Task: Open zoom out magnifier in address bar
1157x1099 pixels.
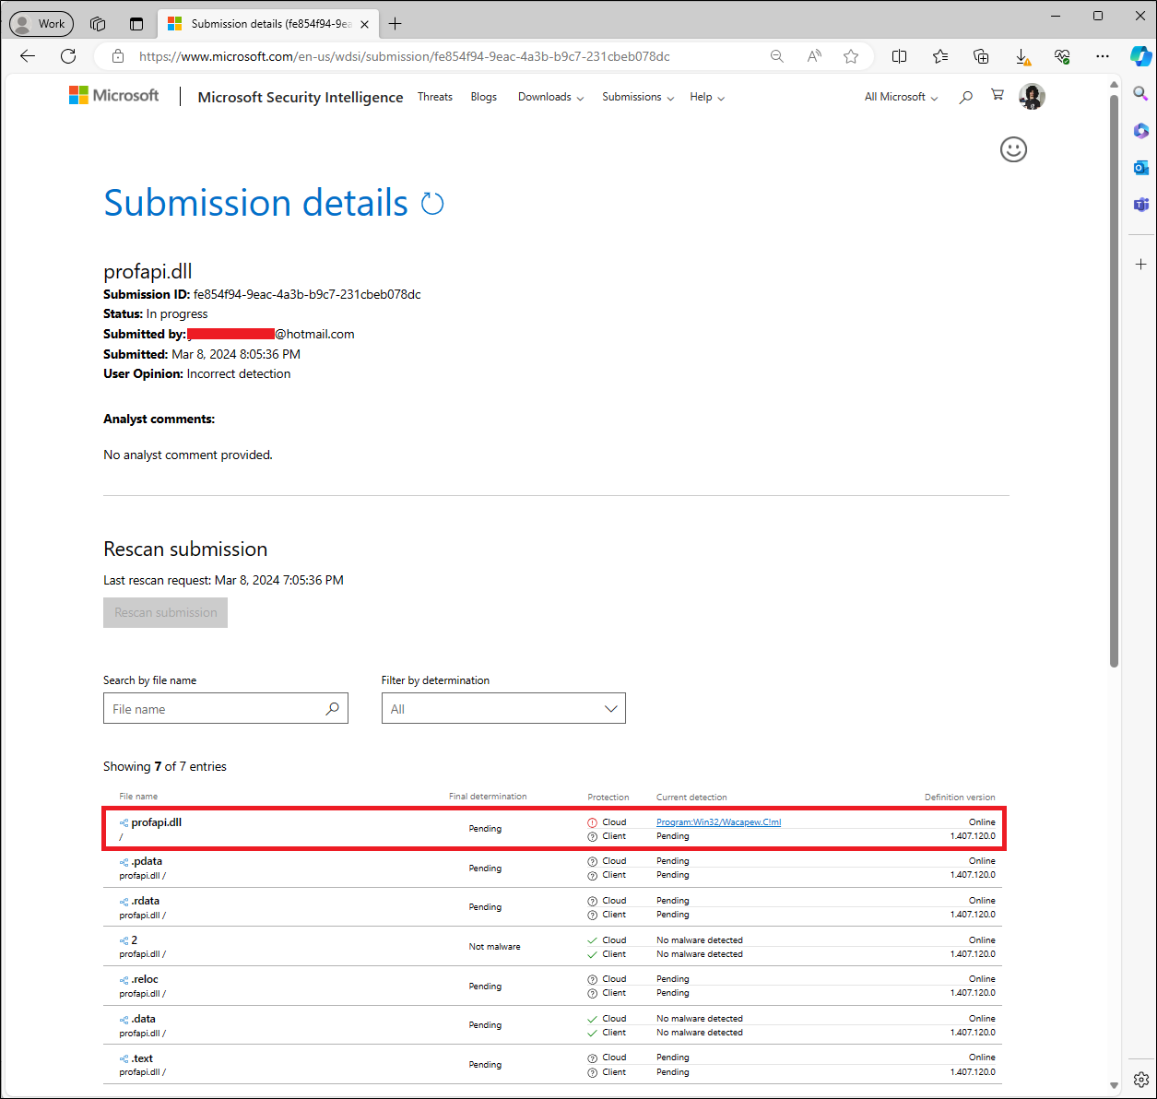Action: point(777,56)
